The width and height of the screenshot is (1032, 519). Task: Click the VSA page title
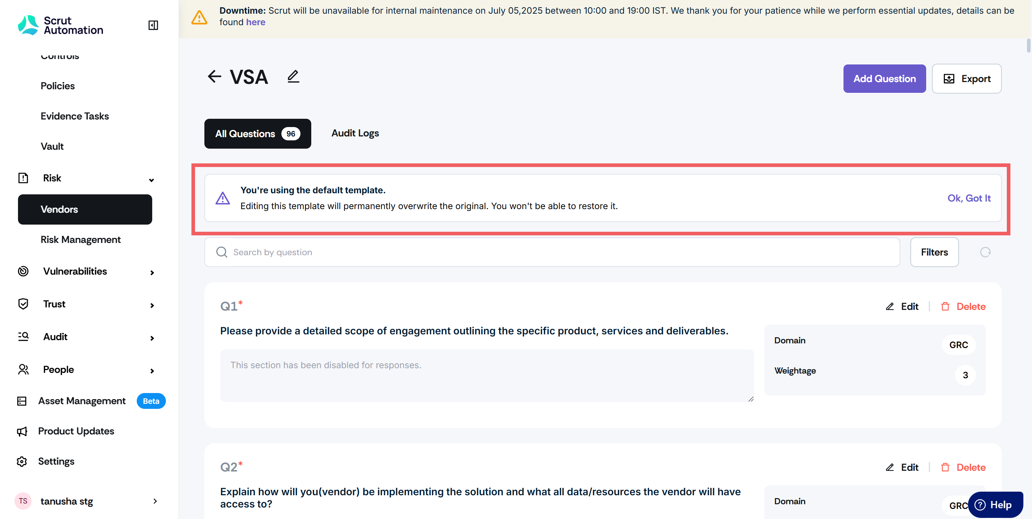[249, 77]
